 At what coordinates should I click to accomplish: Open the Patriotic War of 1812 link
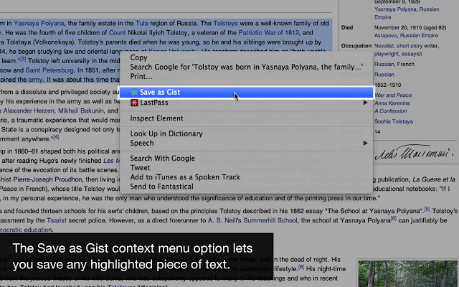269,33
